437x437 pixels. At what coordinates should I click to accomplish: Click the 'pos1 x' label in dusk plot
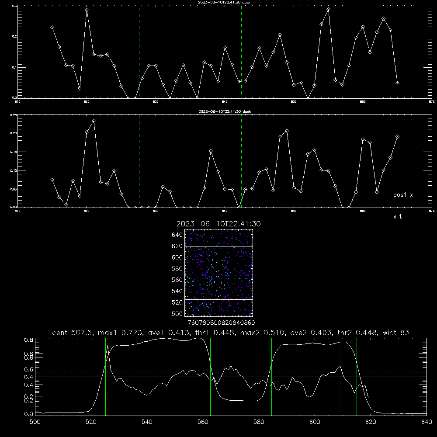(403, 195)
